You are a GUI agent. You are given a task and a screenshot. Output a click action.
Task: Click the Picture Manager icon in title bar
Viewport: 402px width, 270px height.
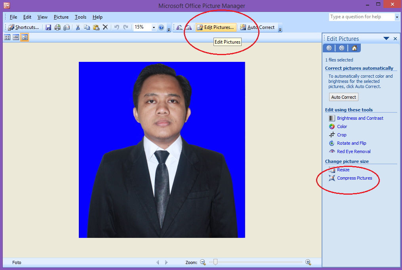click(x=7, y=5)
